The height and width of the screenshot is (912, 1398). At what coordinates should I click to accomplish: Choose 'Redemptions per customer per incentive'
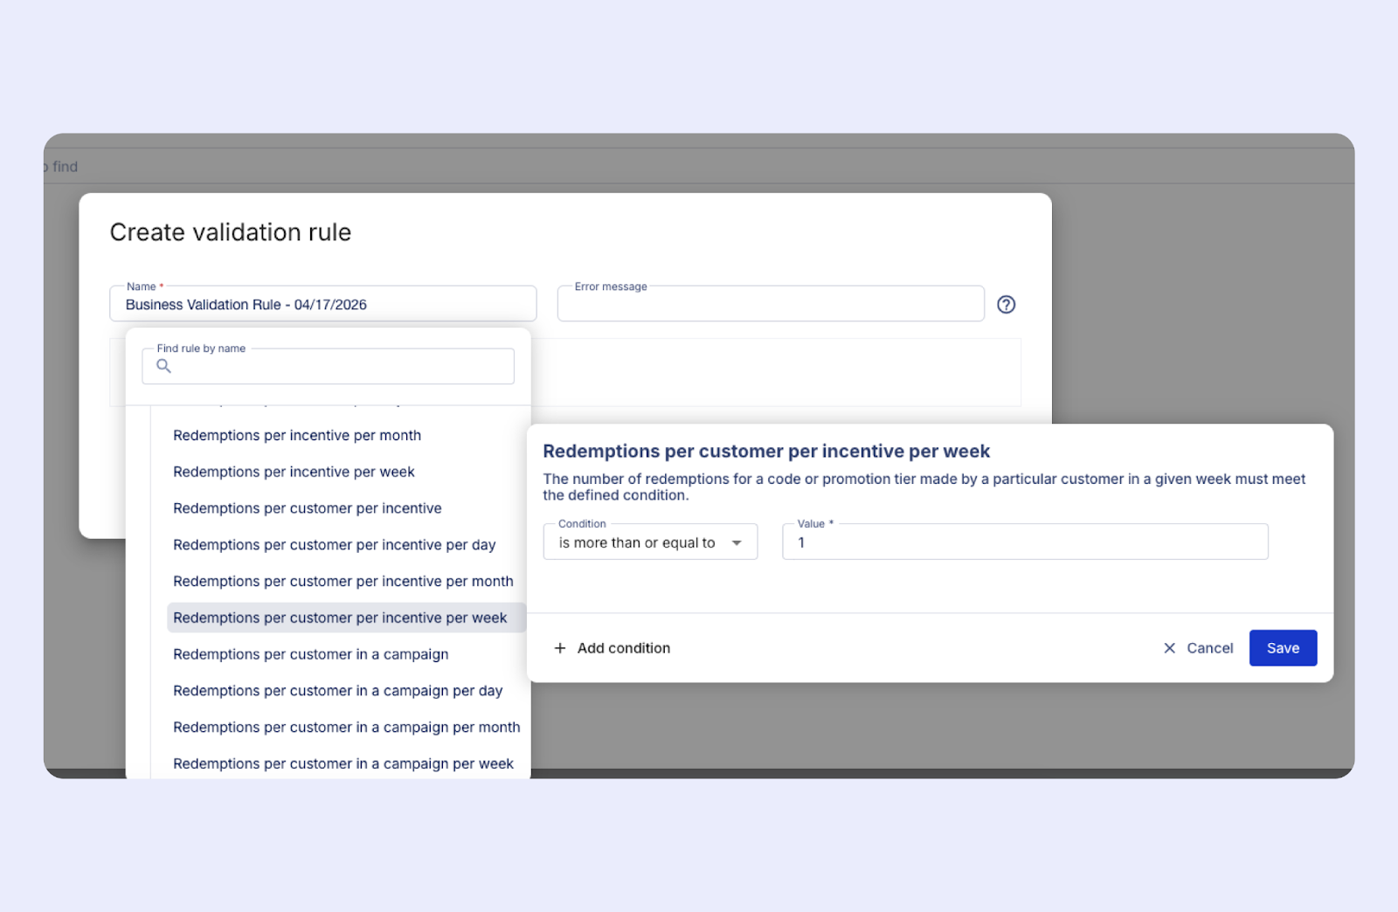click(x=308, y=508)
